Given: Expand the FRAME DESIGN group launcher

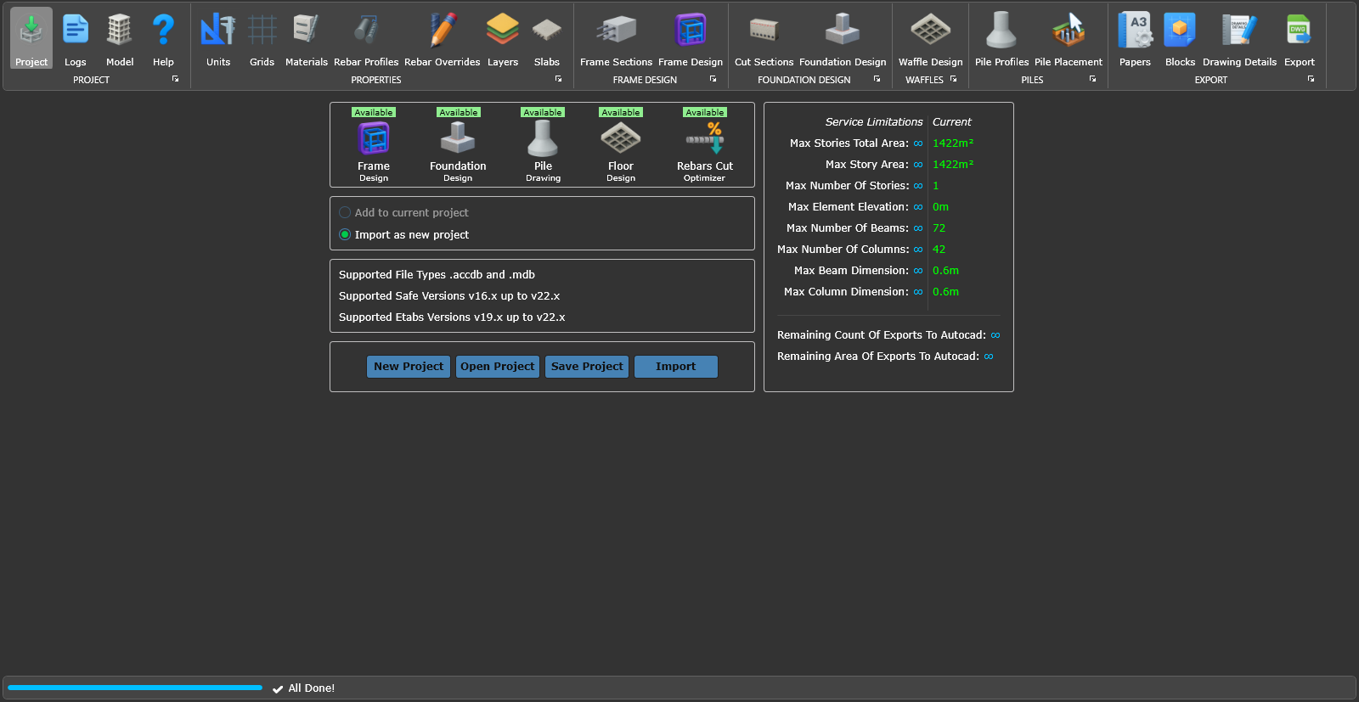Looking at the screenshot, I should pyautogui.click(x=713, y=80).
